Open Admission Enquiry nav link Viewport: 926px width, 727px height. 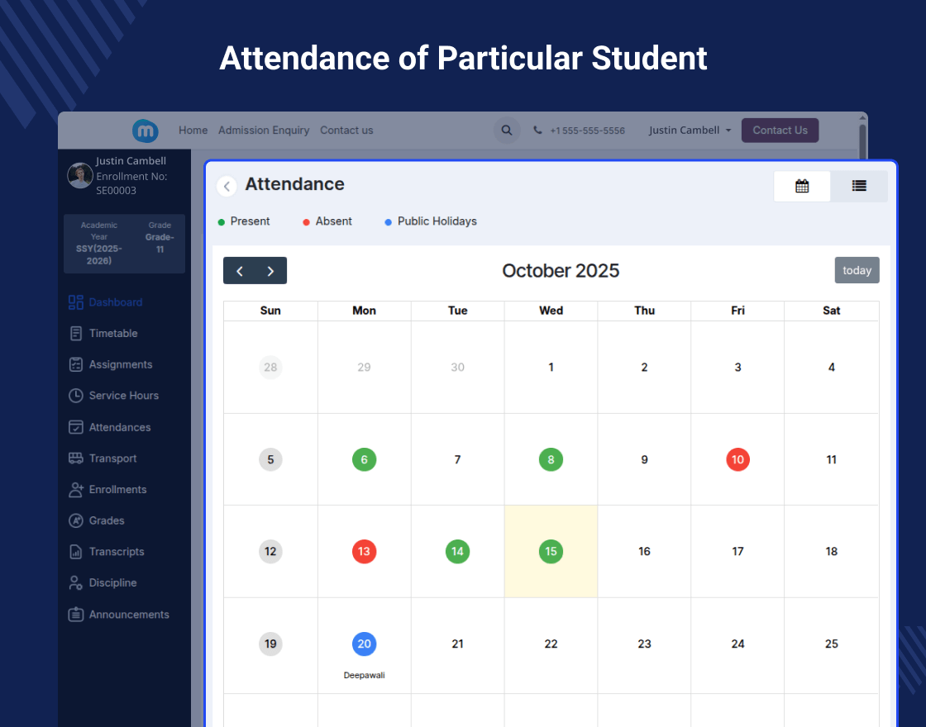(264, 130)
